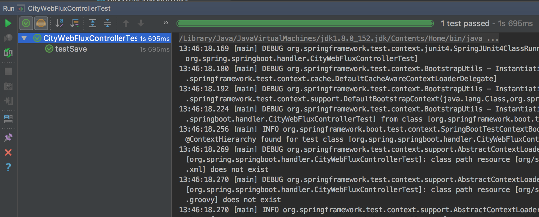This screenshot has height=217, width=539.
Task: Collapse the CityWebFluxControllerTest tree node
Action: coord(24,38)
